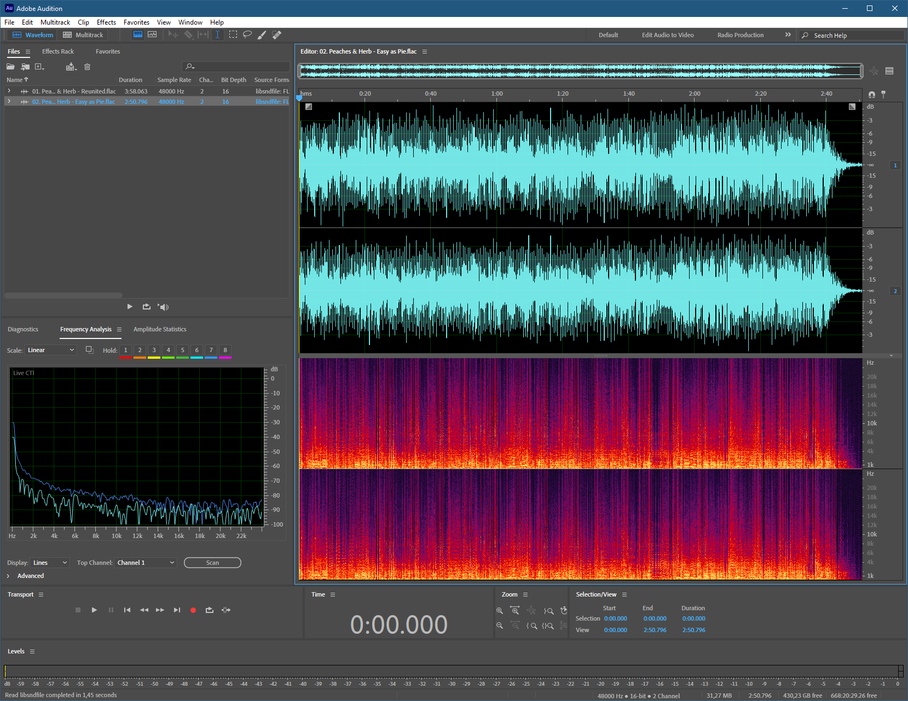Image resolution: width=908 pixels, height=701 pixels.
Task: Open the Files panel hamburger menu
Action: click(28, 51)
